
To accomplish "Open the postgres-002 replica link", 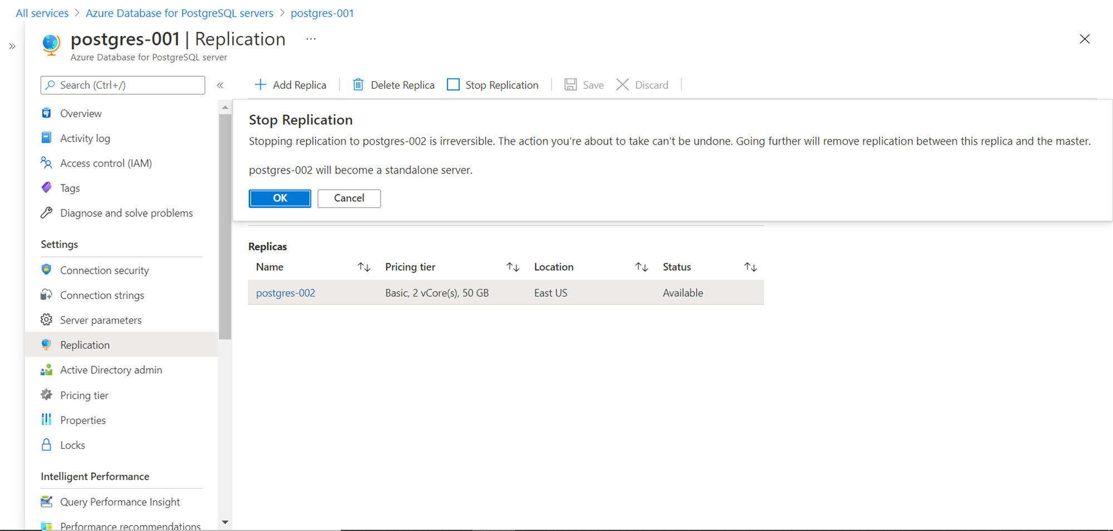I will pos(285,293).
